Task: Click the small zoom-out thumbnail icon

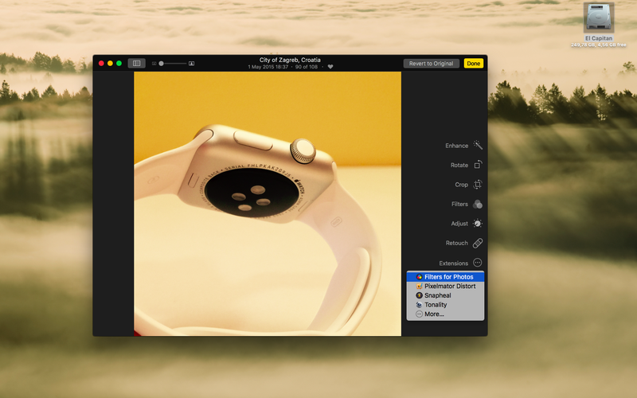Action: click(x=154, y=64)
